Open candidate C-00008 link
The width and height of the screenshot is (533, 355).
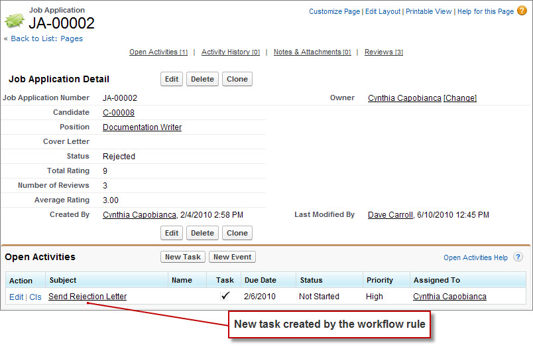pos(119,113)
